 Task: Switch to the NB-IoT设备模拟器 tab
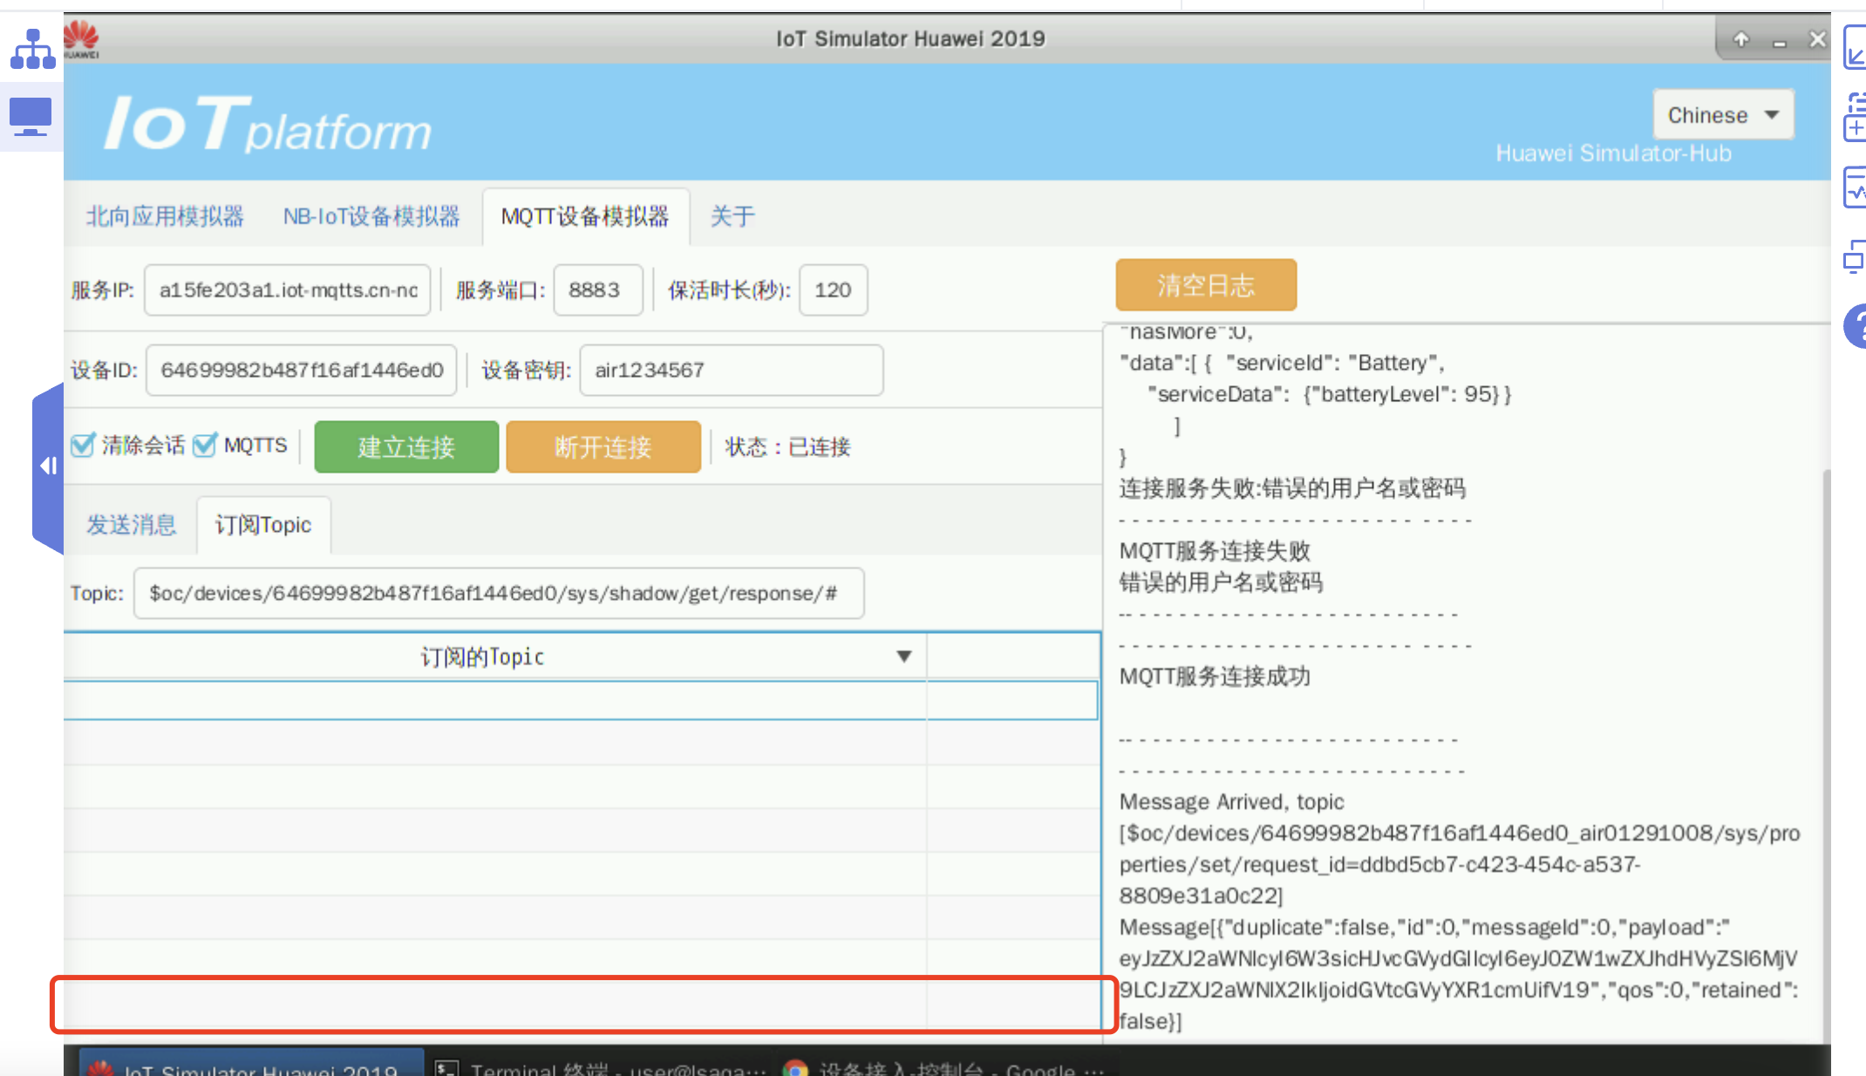371,216
